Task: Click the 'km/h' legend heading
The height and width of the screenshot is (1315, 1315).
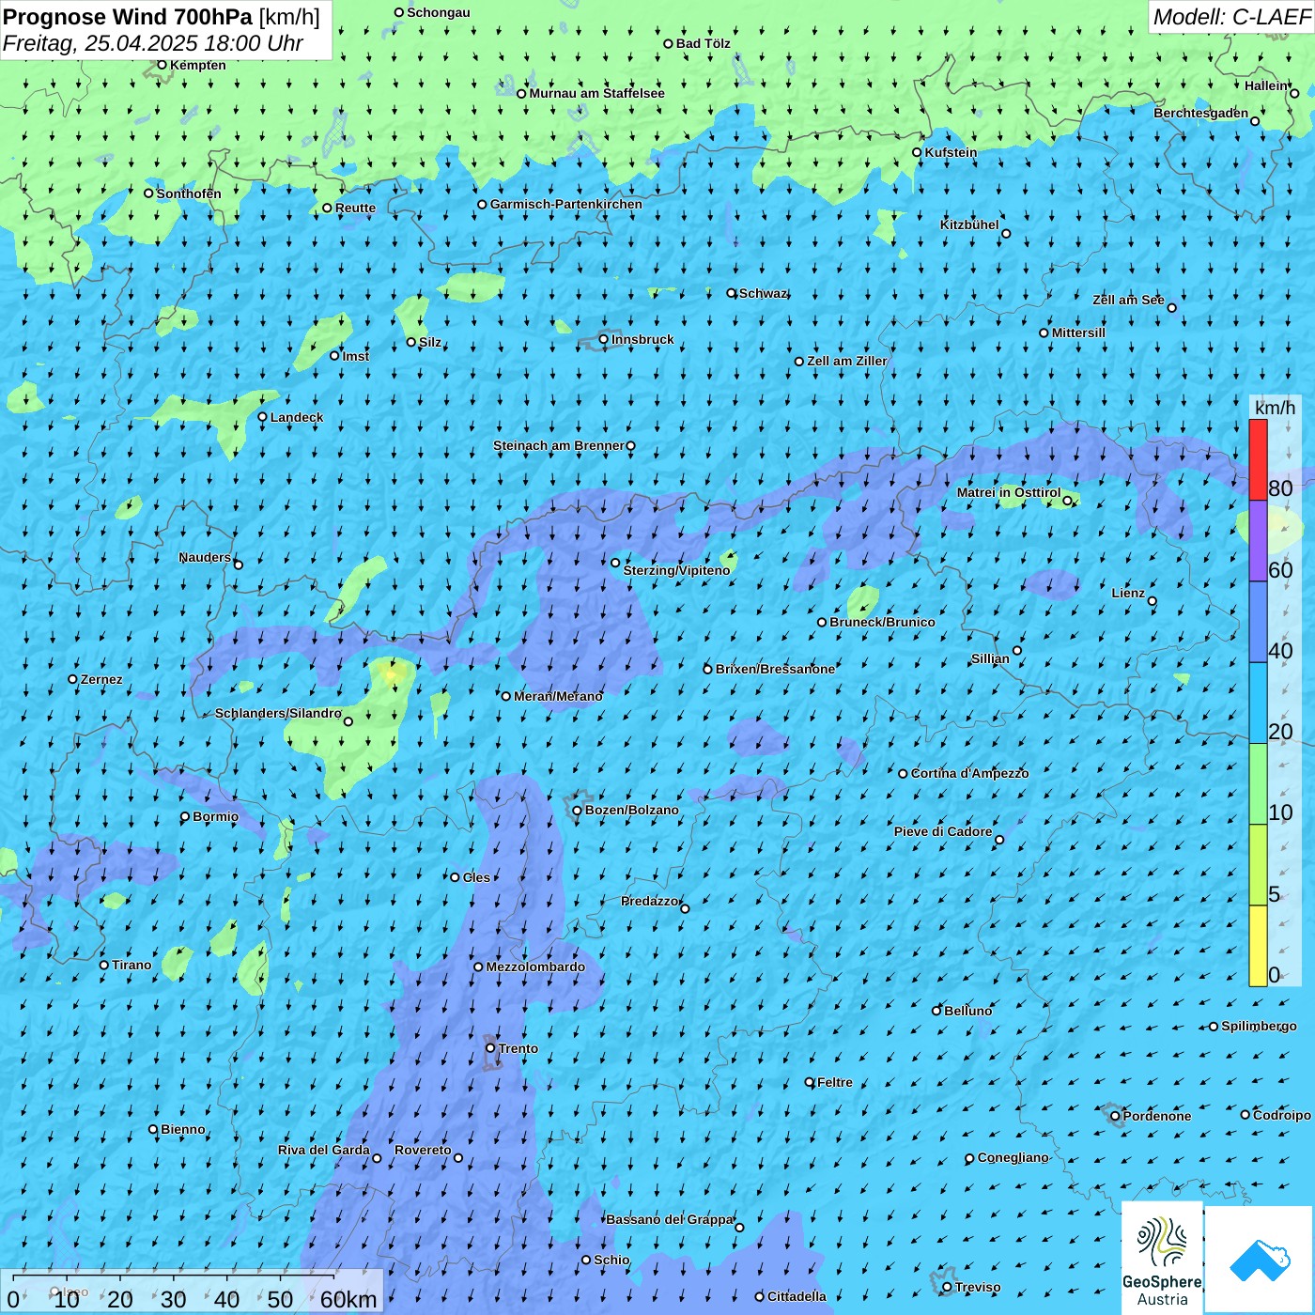Action: click(x=1275, y=408)
